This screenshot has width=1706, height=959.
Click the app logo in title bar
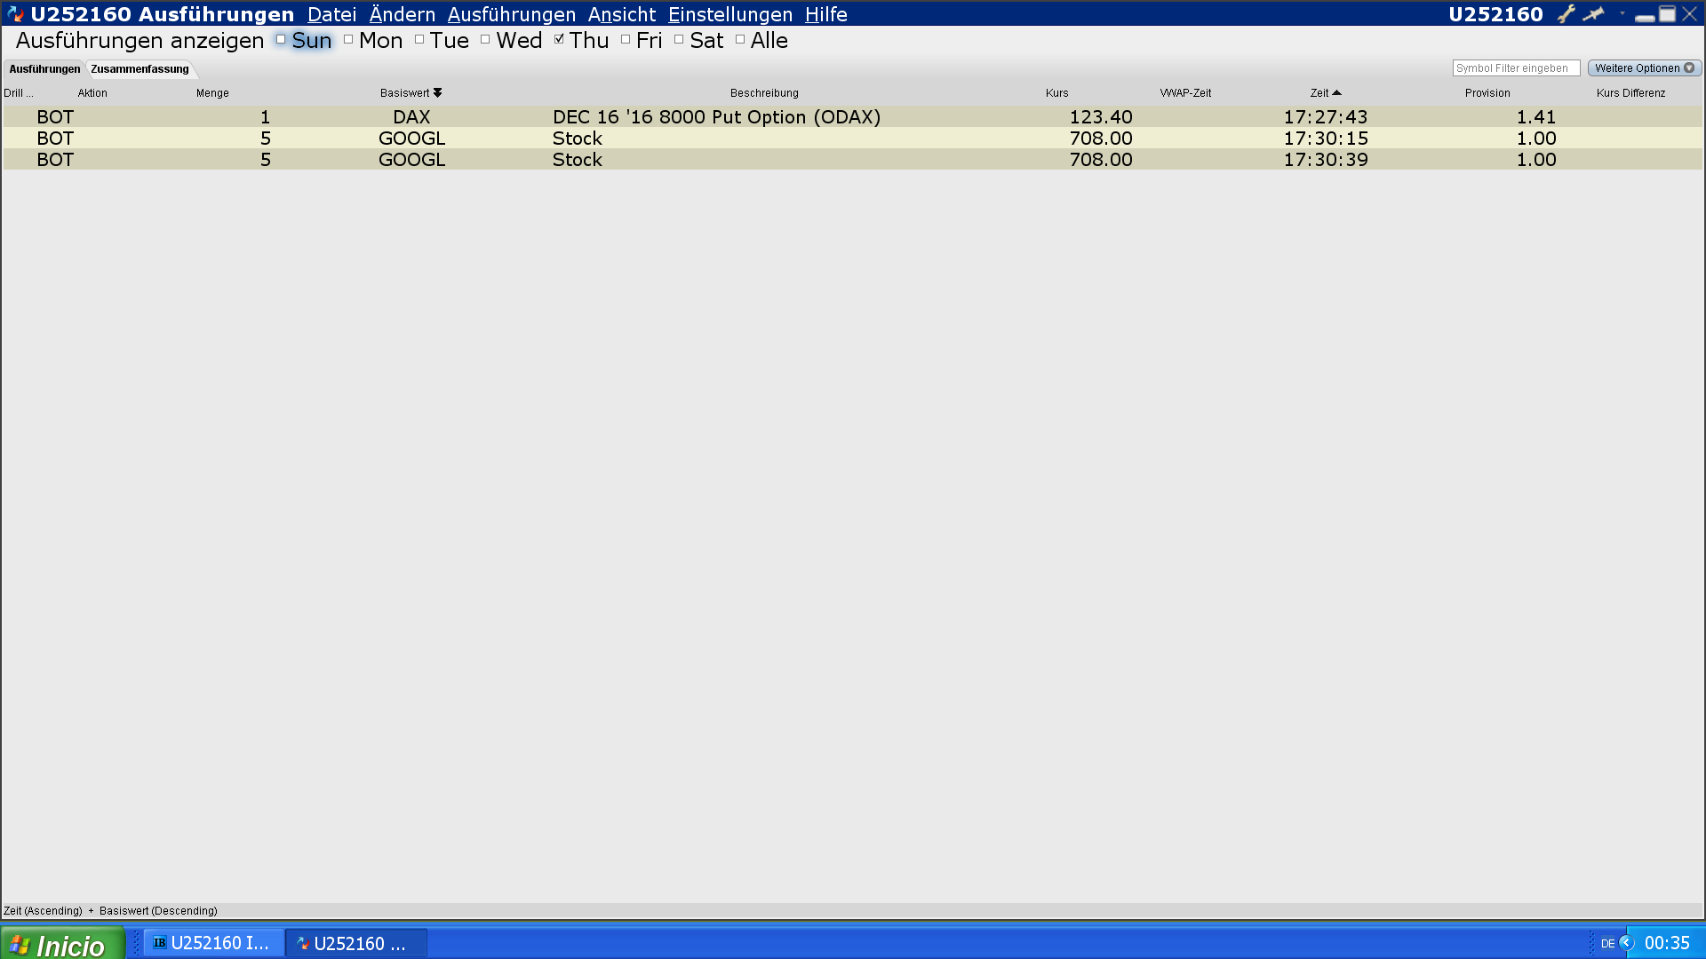coord(15,14)
